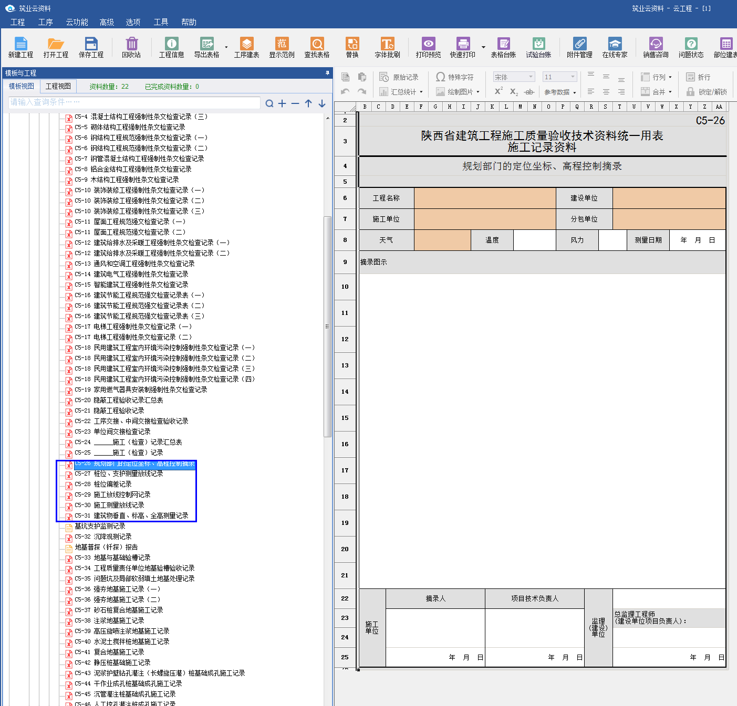Expand the 参考数据 dropdown
This screenshot has width=737, height=706.
575,92
